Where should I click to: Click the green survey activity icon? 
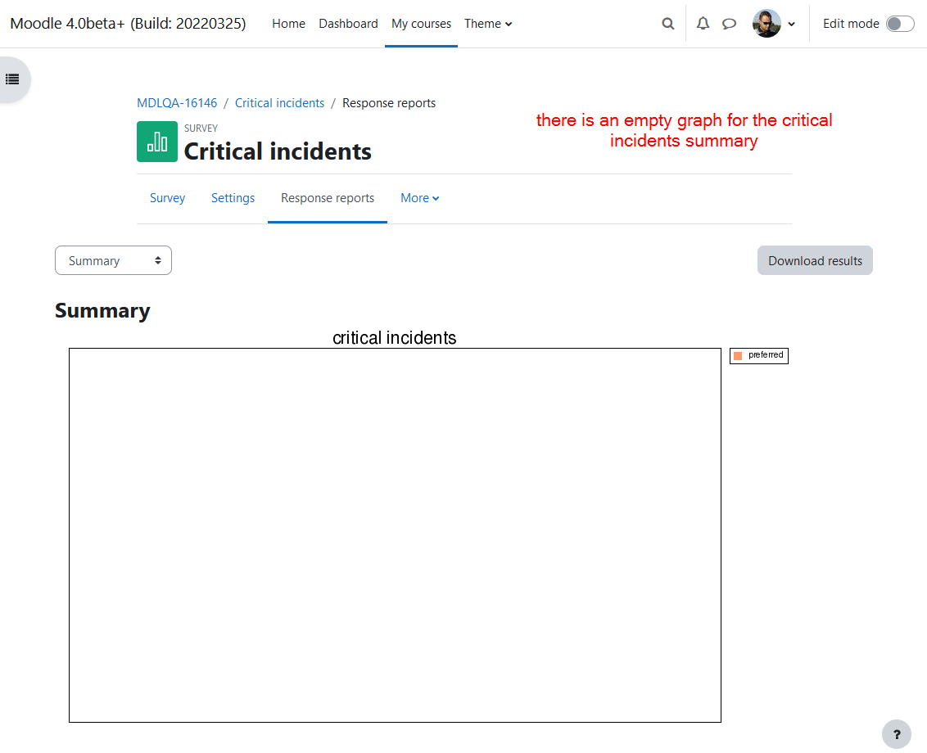[157, 142]
